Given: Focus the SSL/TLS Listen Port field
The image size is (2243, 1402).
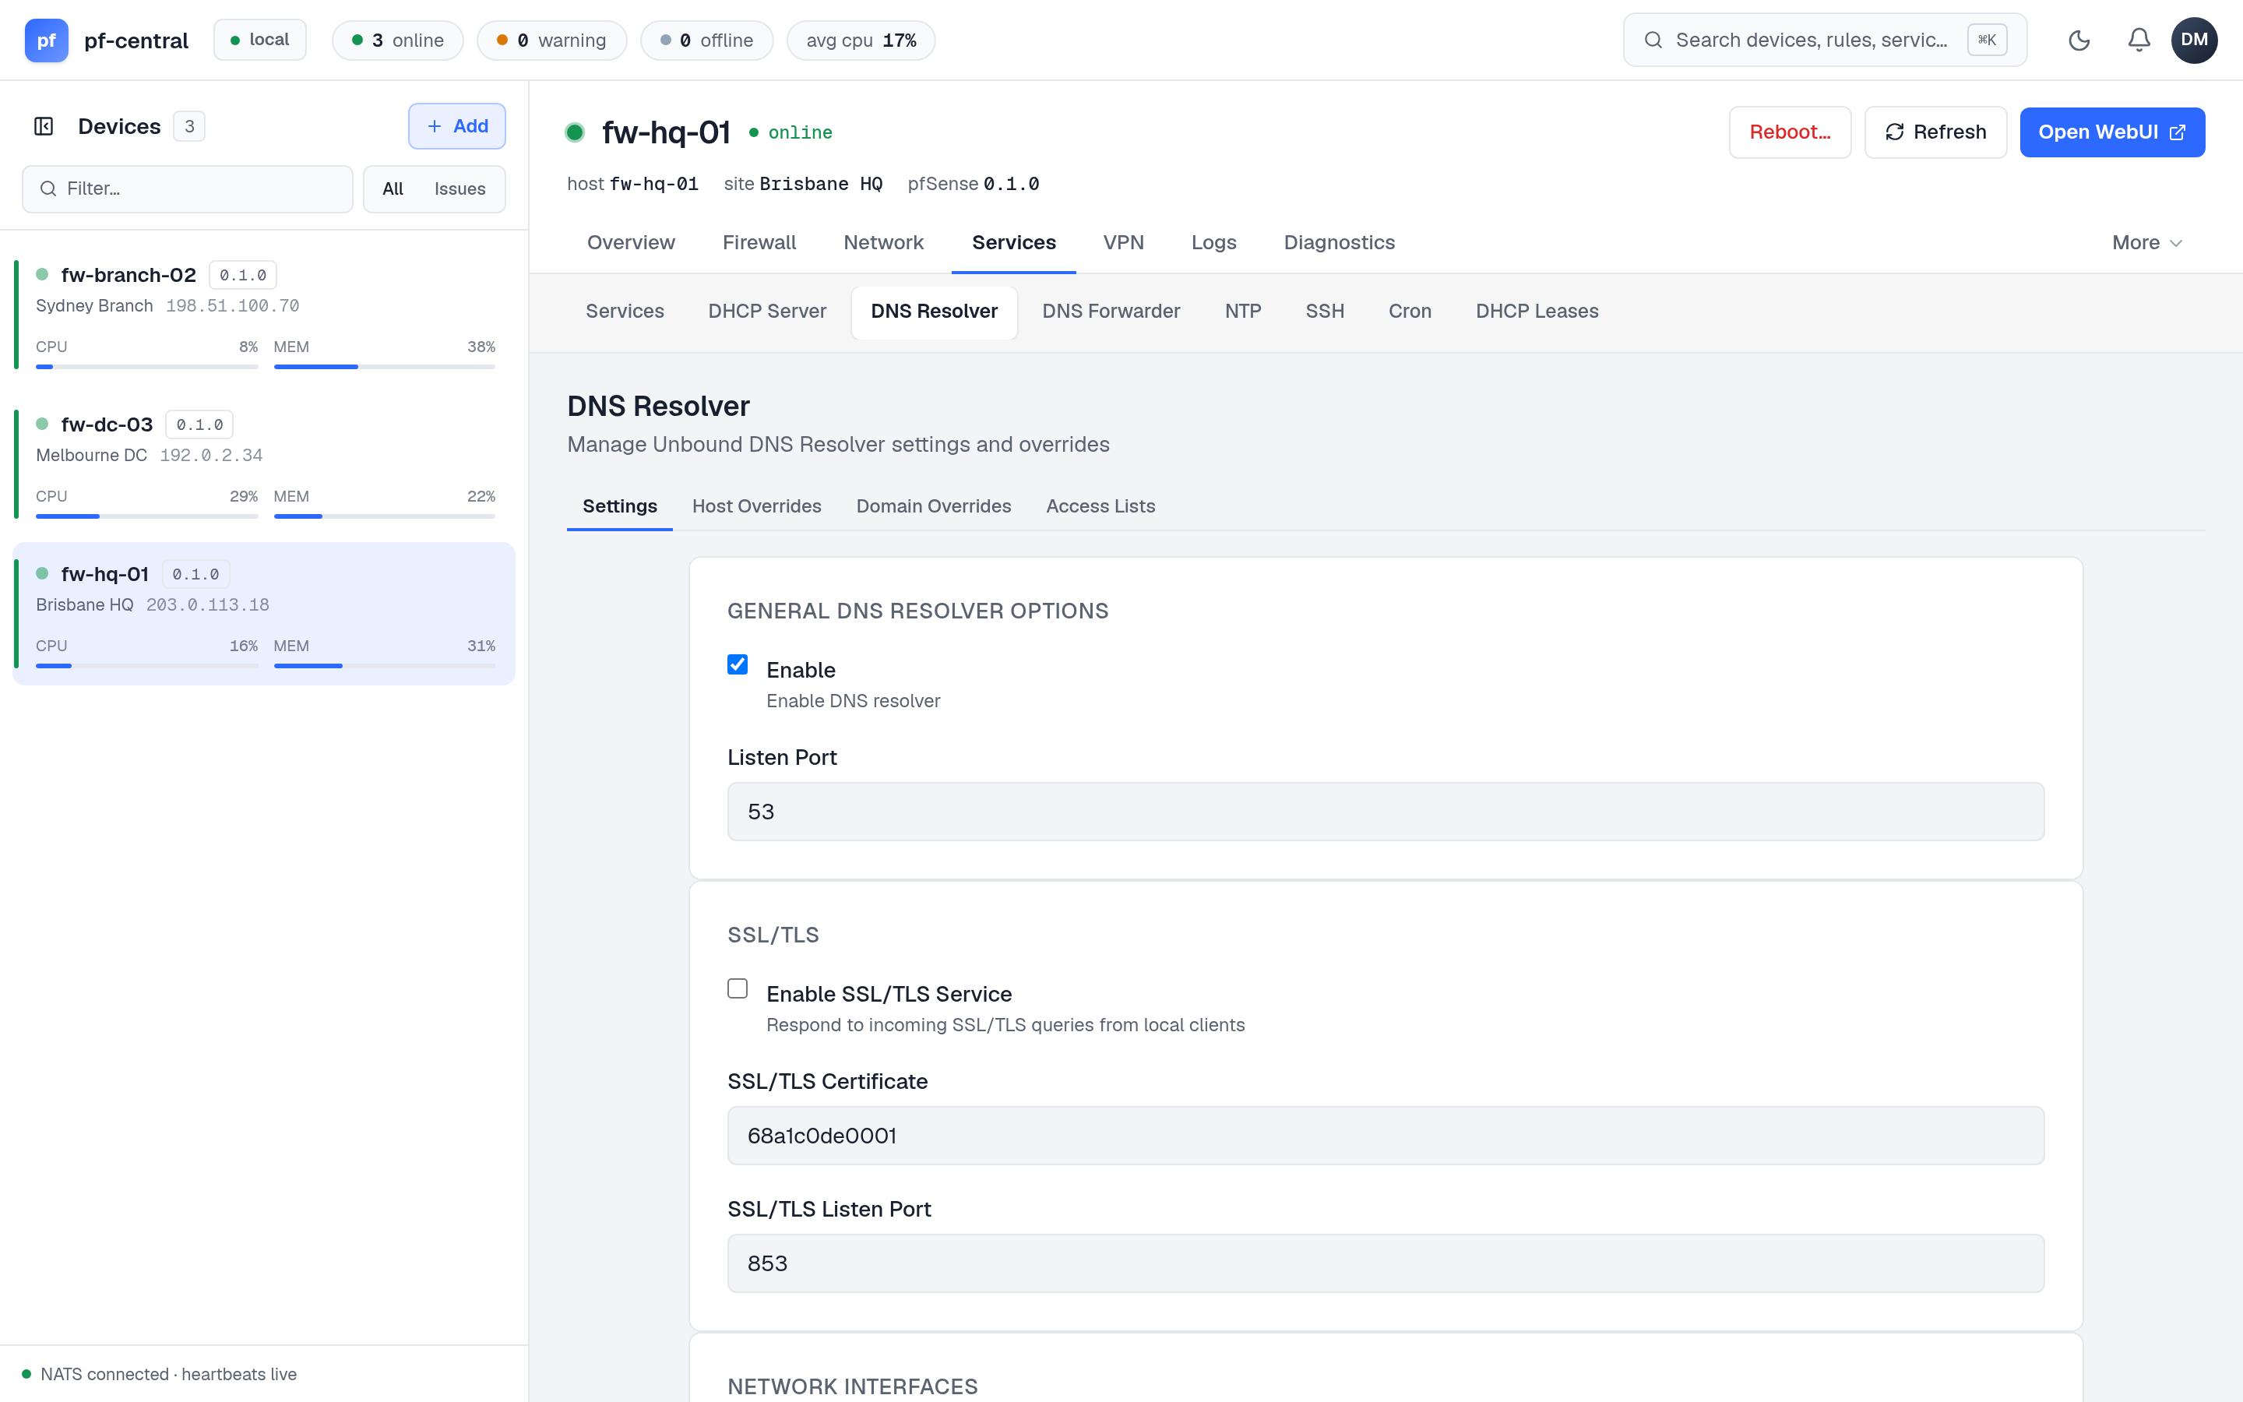Looking at the screenshot, I should (1386, 1263).
